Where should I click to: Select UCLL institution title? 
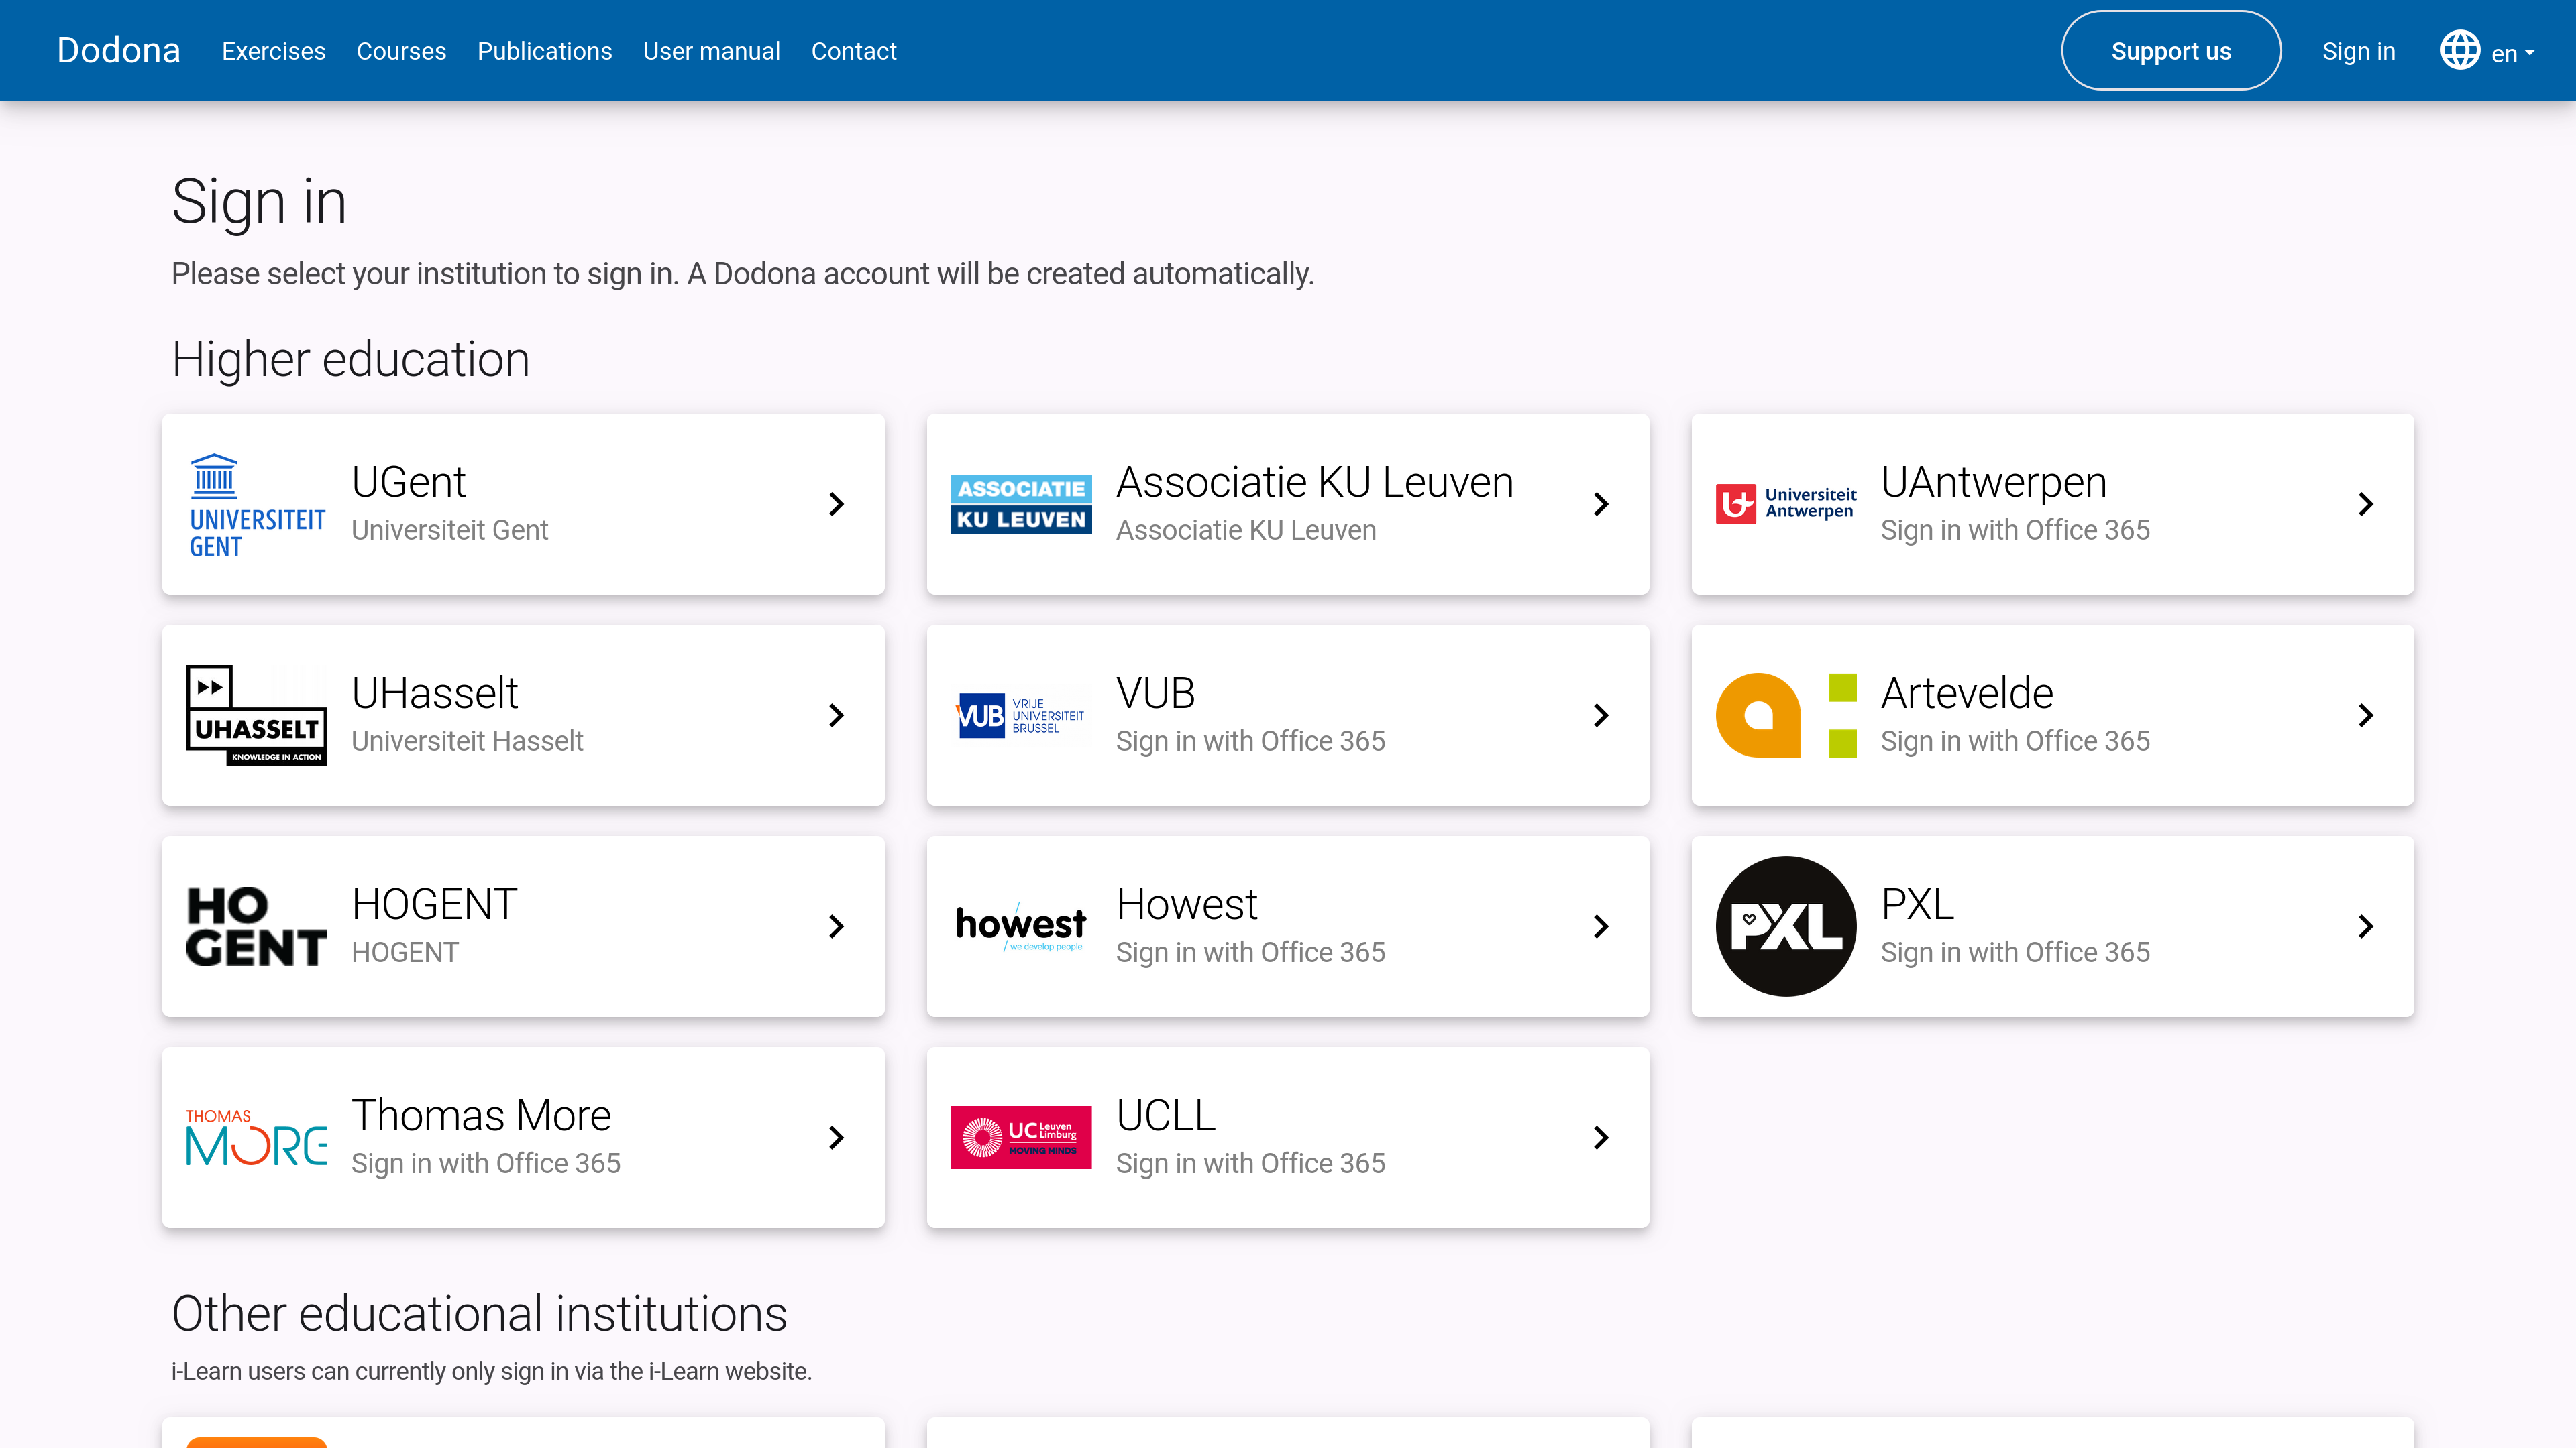point(1166,1114)
